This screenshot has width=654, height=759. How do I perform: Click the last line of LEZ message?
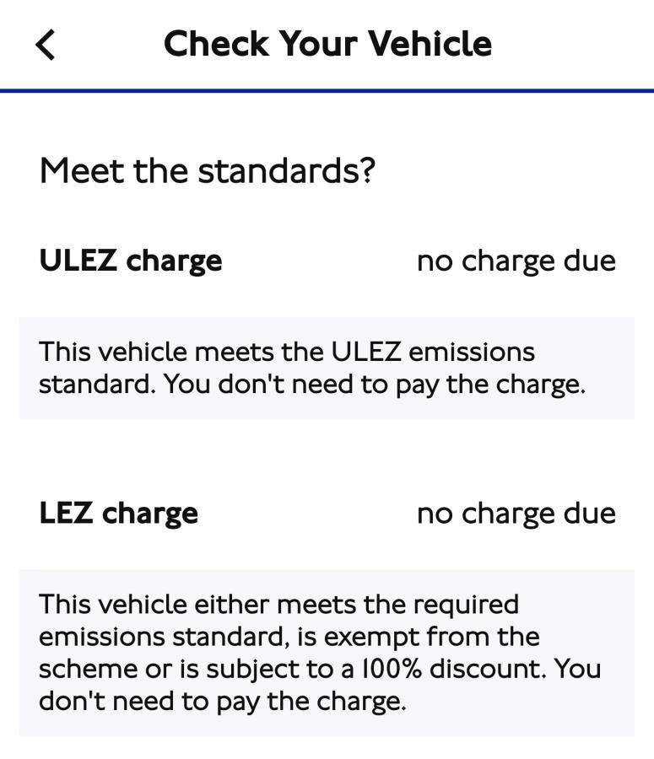[x=222, y=701]
